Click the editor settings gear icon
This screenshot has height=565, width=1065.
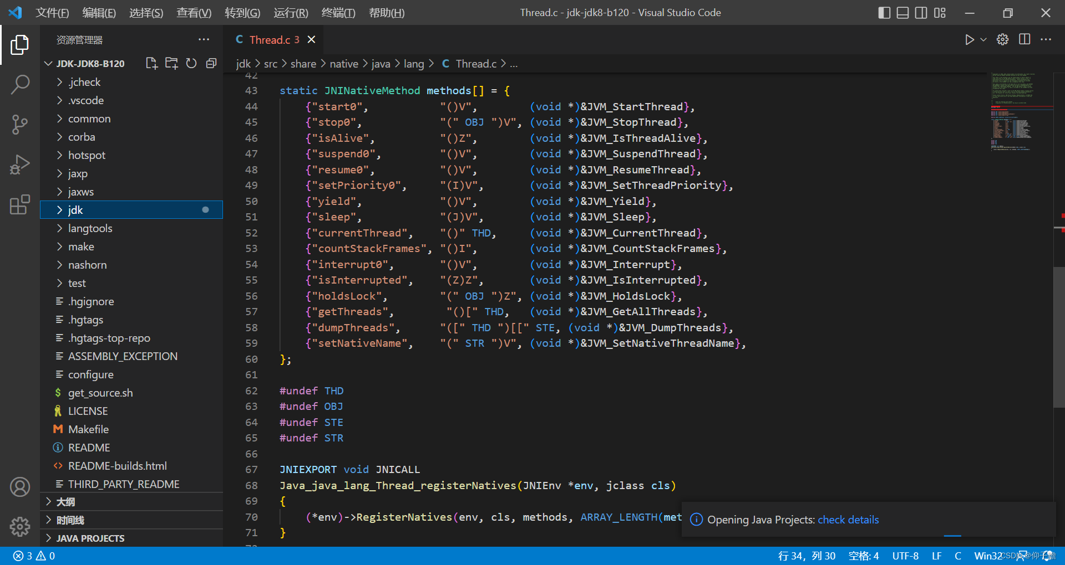pyautogui.click(x=1002, y=39)
